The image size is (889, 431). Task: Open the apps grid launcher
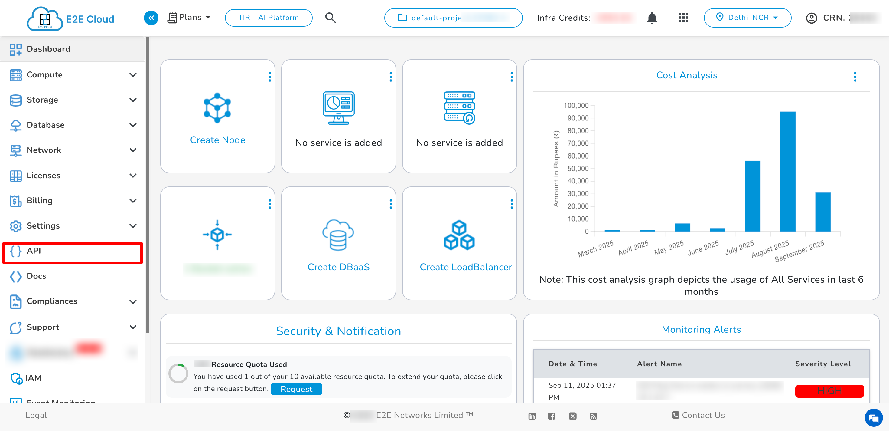[x=683, y=18]
